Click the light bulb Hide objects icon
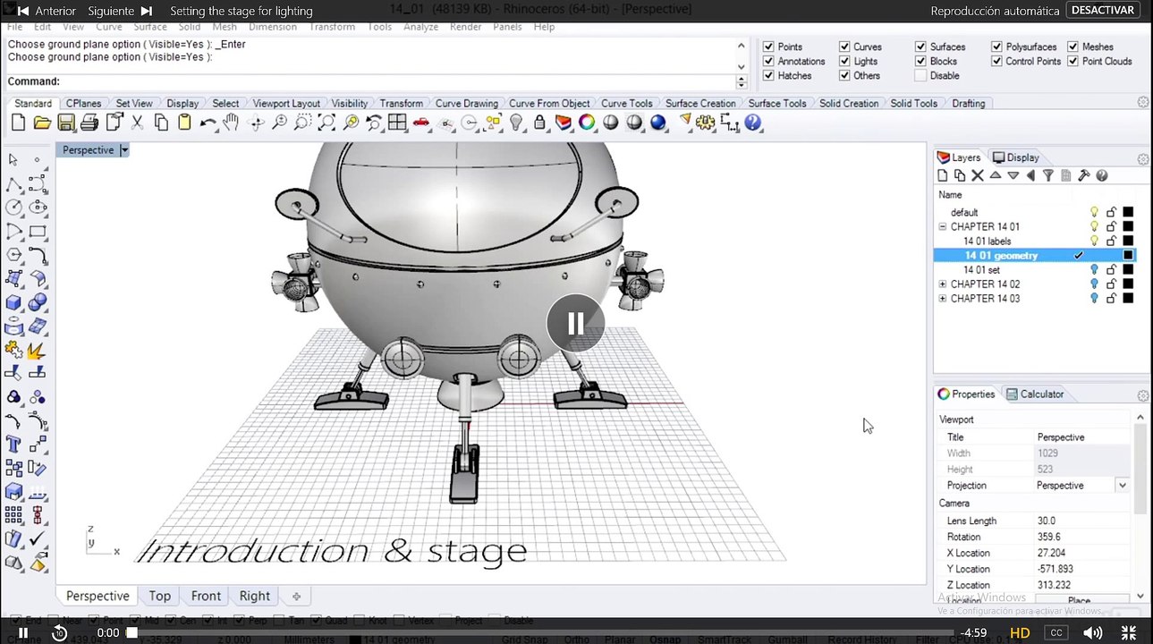The image size is (1153, 644). pos(516,123)
